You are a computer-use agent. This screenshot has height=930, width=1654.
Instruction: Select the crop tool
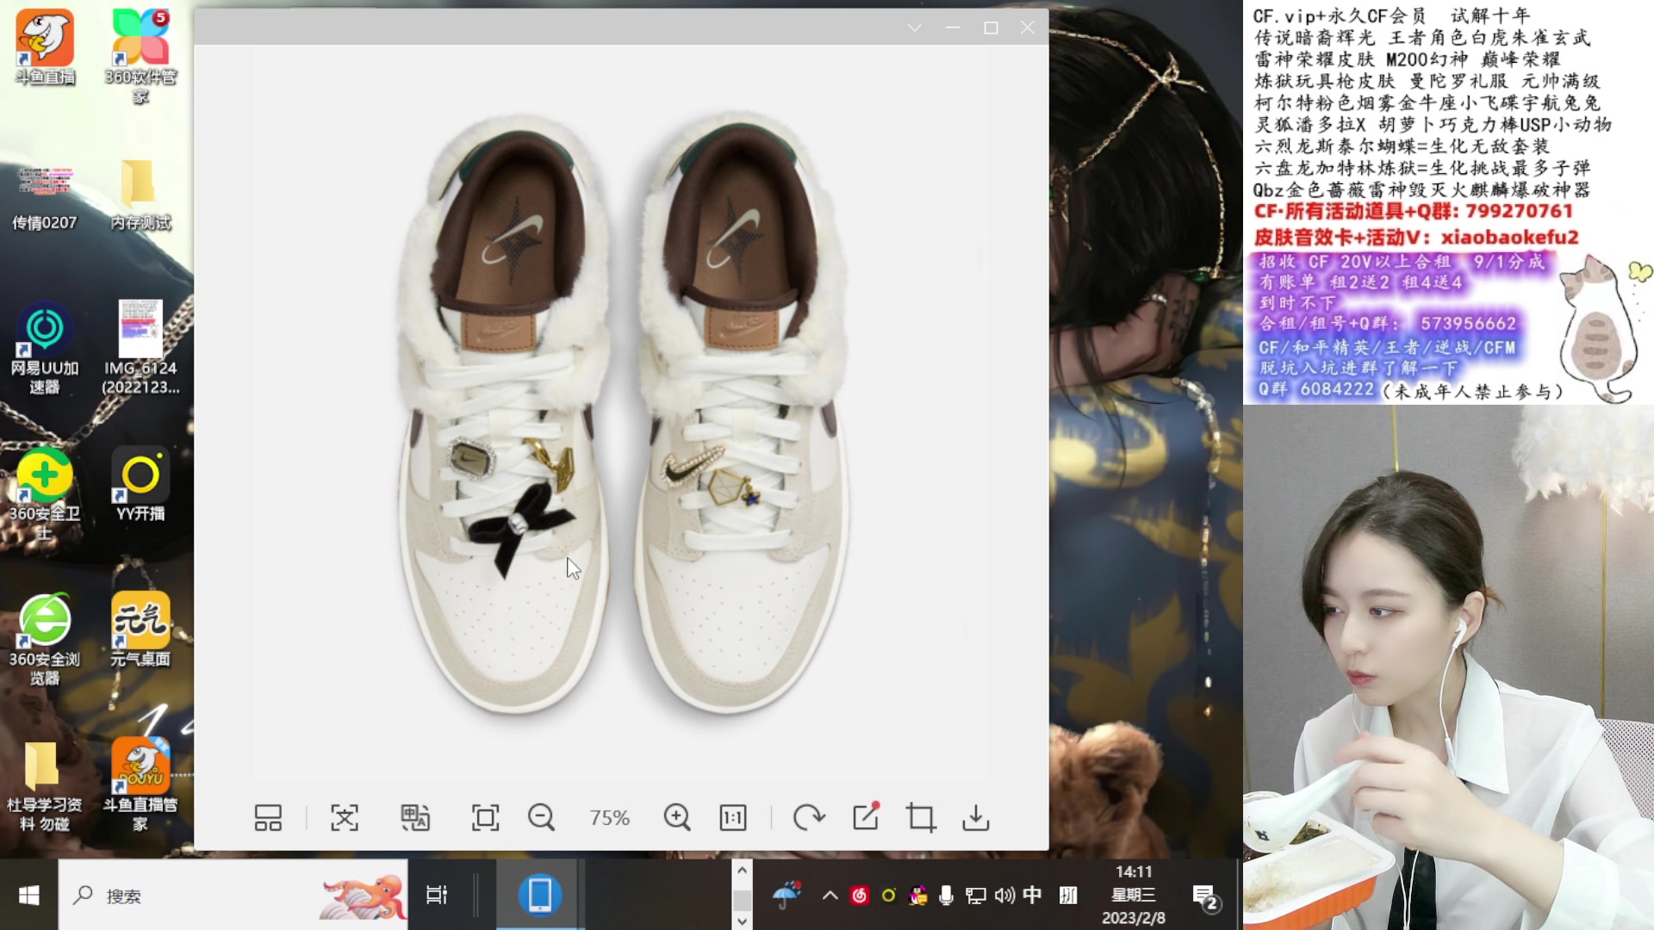pos(921,818)
